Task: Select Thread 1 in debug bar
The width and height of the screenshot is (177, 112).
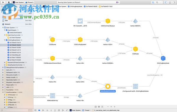Action: point(86,110)
